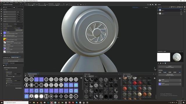
Task: Adjust the brush Size slider
Action: [x=31, y=5]
